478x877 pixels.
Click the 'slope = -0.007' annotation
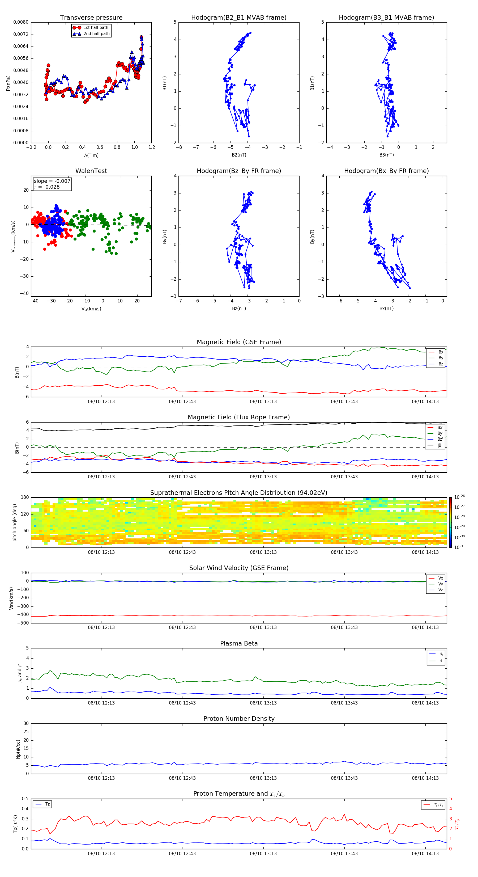click(52, 181)
